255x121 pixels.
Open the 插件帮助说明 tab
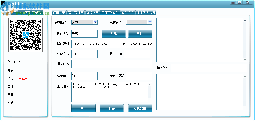[x=146, y=12]
